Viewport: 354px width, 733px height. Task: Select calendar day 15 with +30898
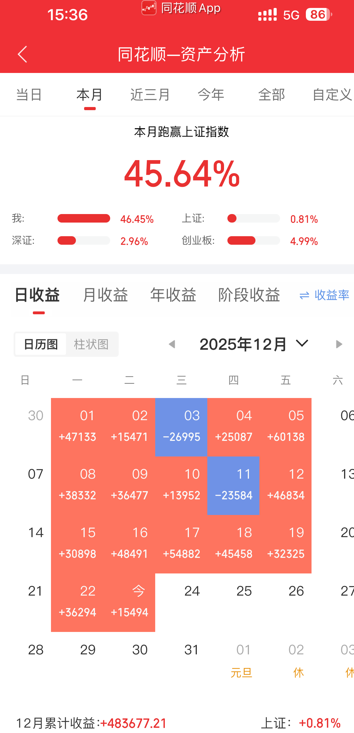77,544
